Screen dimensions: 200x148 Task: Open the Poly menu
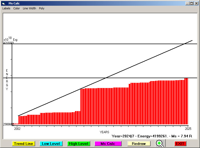[x=42, y=8]
